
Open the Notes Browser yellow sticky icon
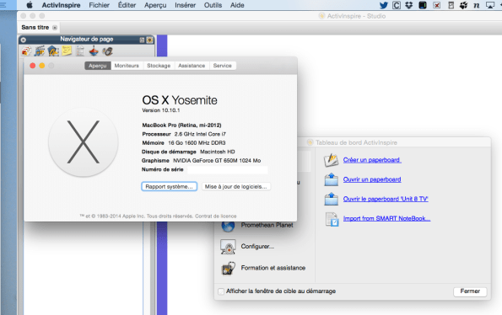tap(67, 51)
